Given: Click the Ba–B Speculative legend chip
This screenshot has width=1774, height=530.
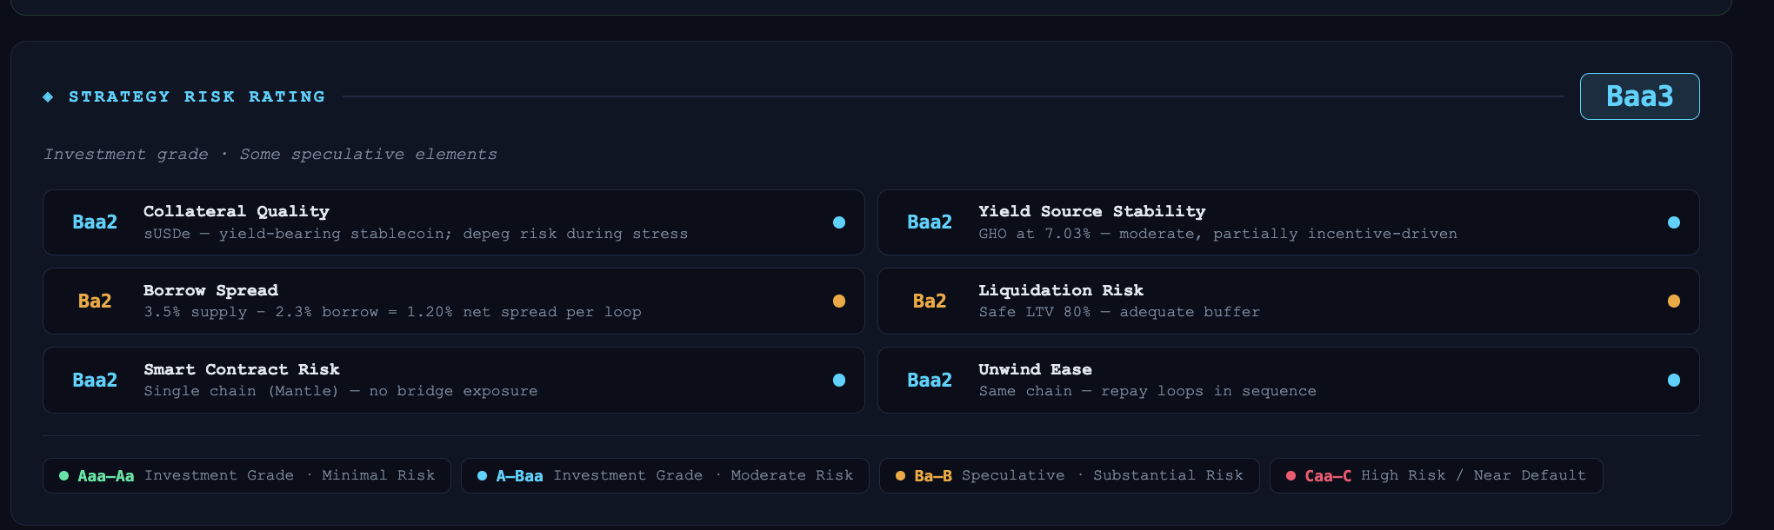Looking at the screenshot, I should 1070,476.
